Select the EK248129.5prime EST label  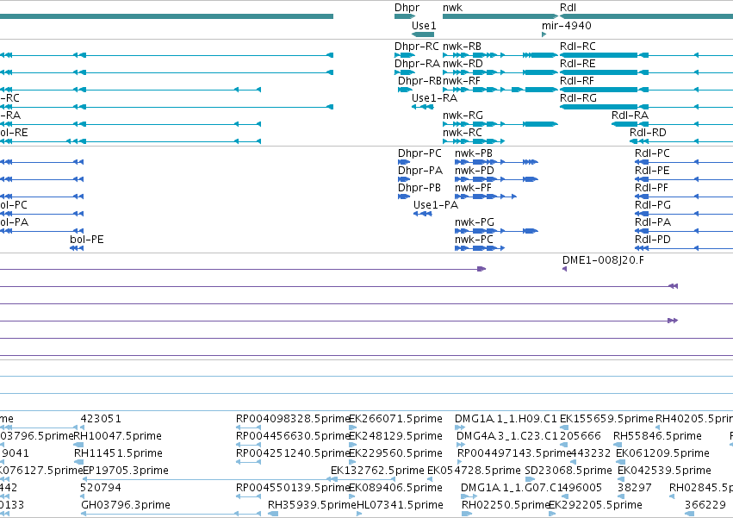click(x=395, y=436)
